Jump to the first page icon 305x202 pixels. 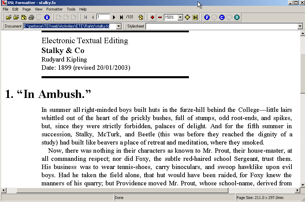[86, 17]
